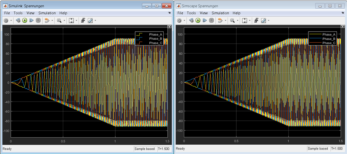Click Step Forward icon in Simscape Spannungen window
The image size is (347, 154).
(x=205, y=21)
